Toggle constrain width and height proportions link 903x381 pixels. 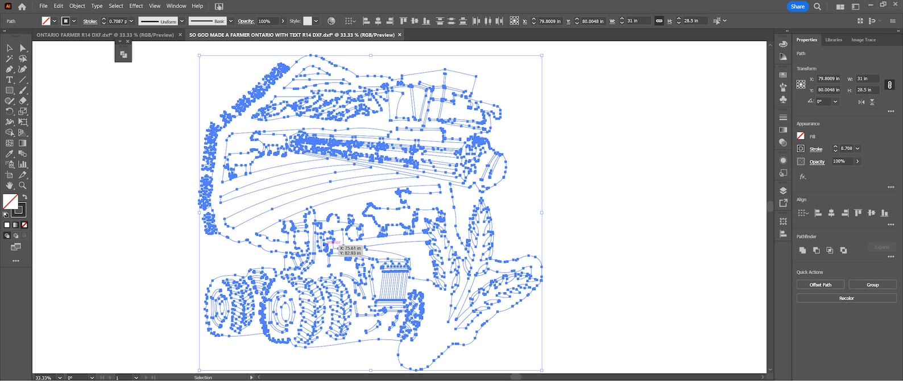click(x=889, y=85)
